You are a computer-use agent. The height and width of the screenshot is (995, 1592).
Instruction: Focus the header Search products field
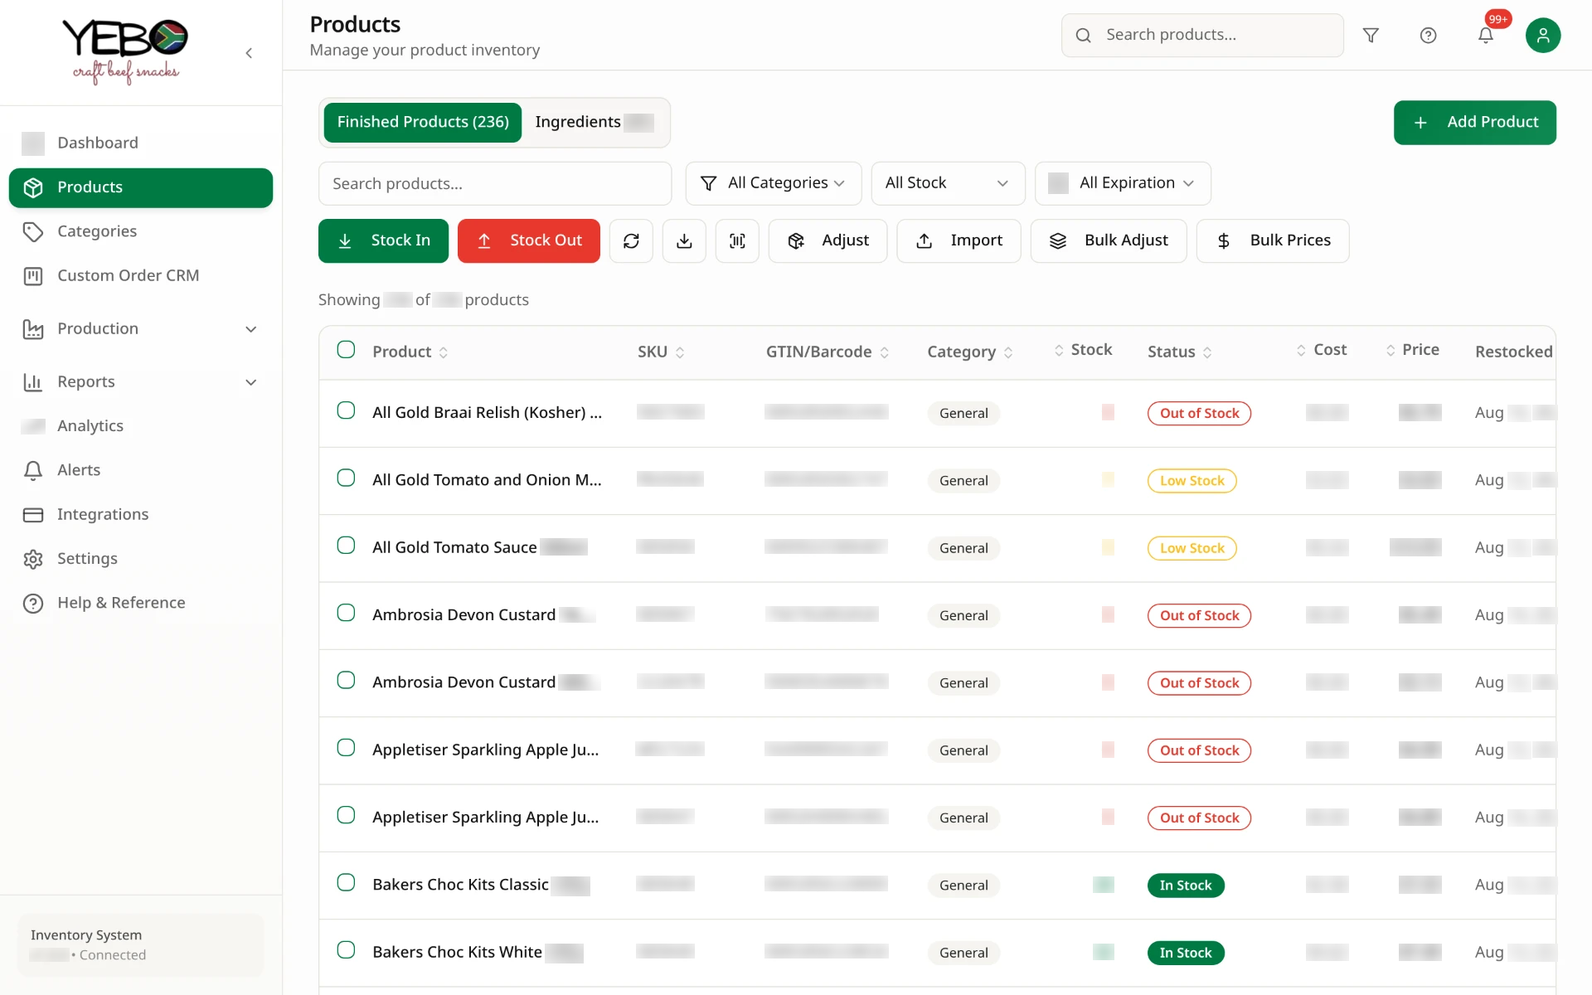click(1202, 35)
